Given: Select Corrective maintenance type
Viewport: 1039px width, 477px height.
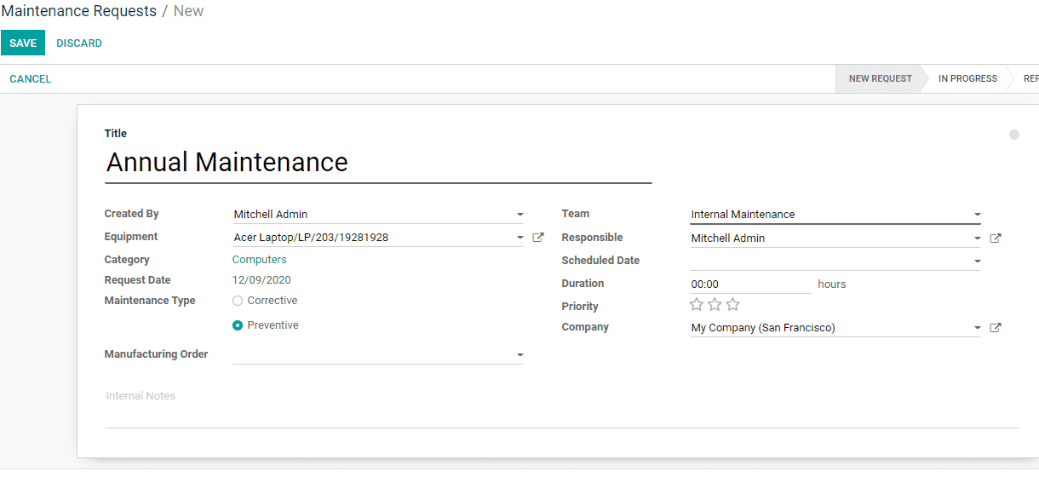Looking at the screenshot, I should click(x=238, y=301).
